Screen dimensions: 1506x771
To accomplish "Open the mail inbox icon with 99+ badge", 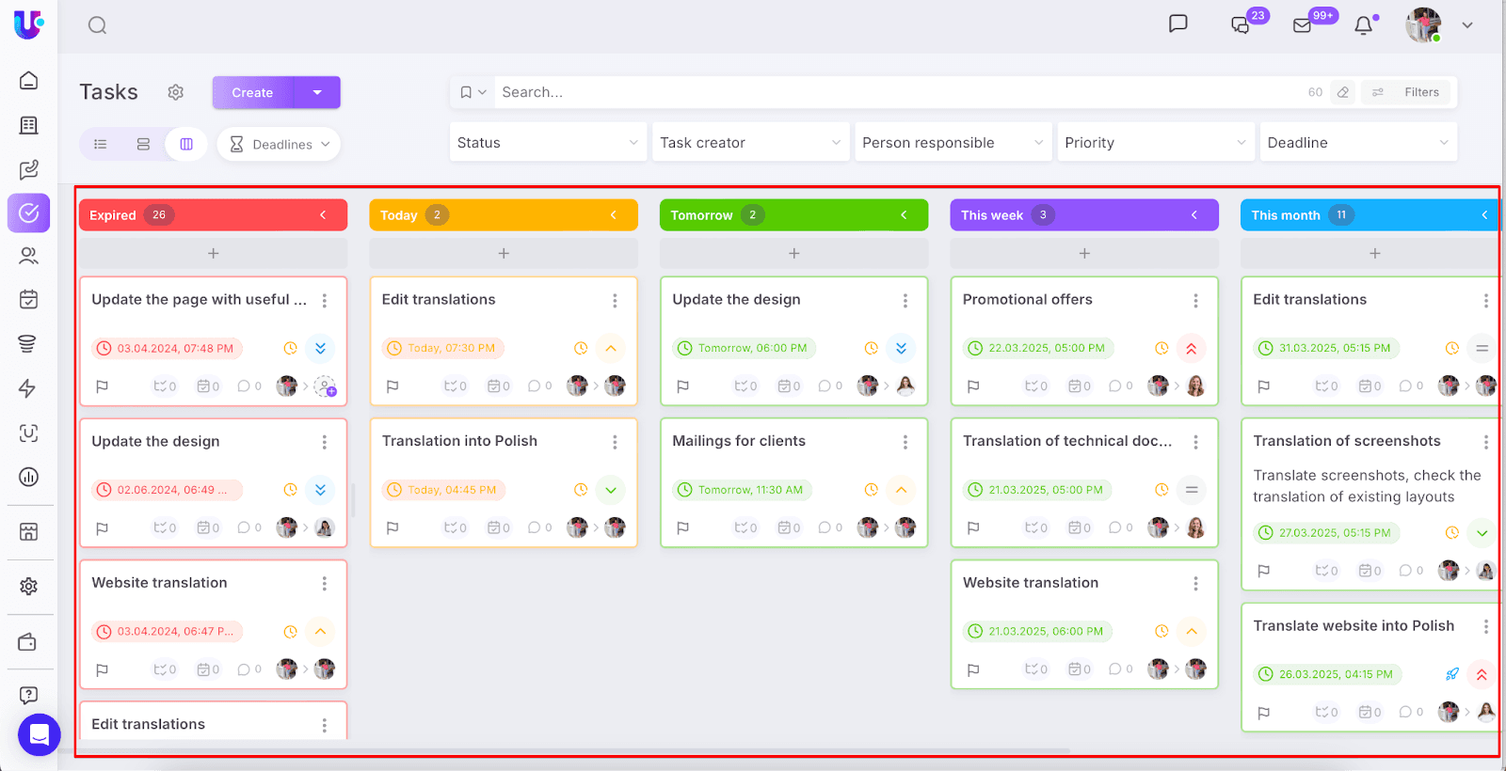I will point(1303,25).
